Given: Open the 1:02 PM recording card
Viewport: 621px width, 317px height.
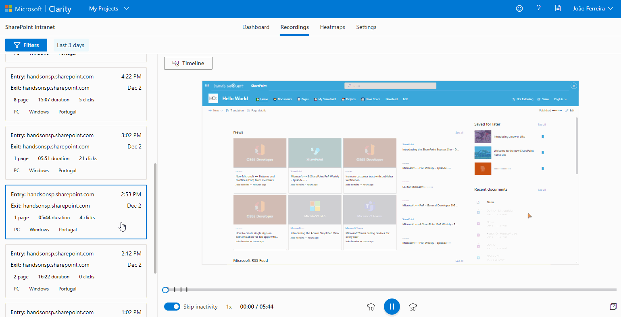Looking at the screenshot, I should [76, 310].
